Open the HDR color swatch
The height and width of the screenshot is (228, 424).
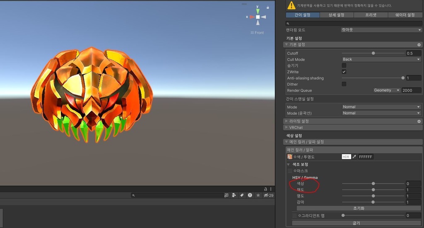[x=346, y=157]
